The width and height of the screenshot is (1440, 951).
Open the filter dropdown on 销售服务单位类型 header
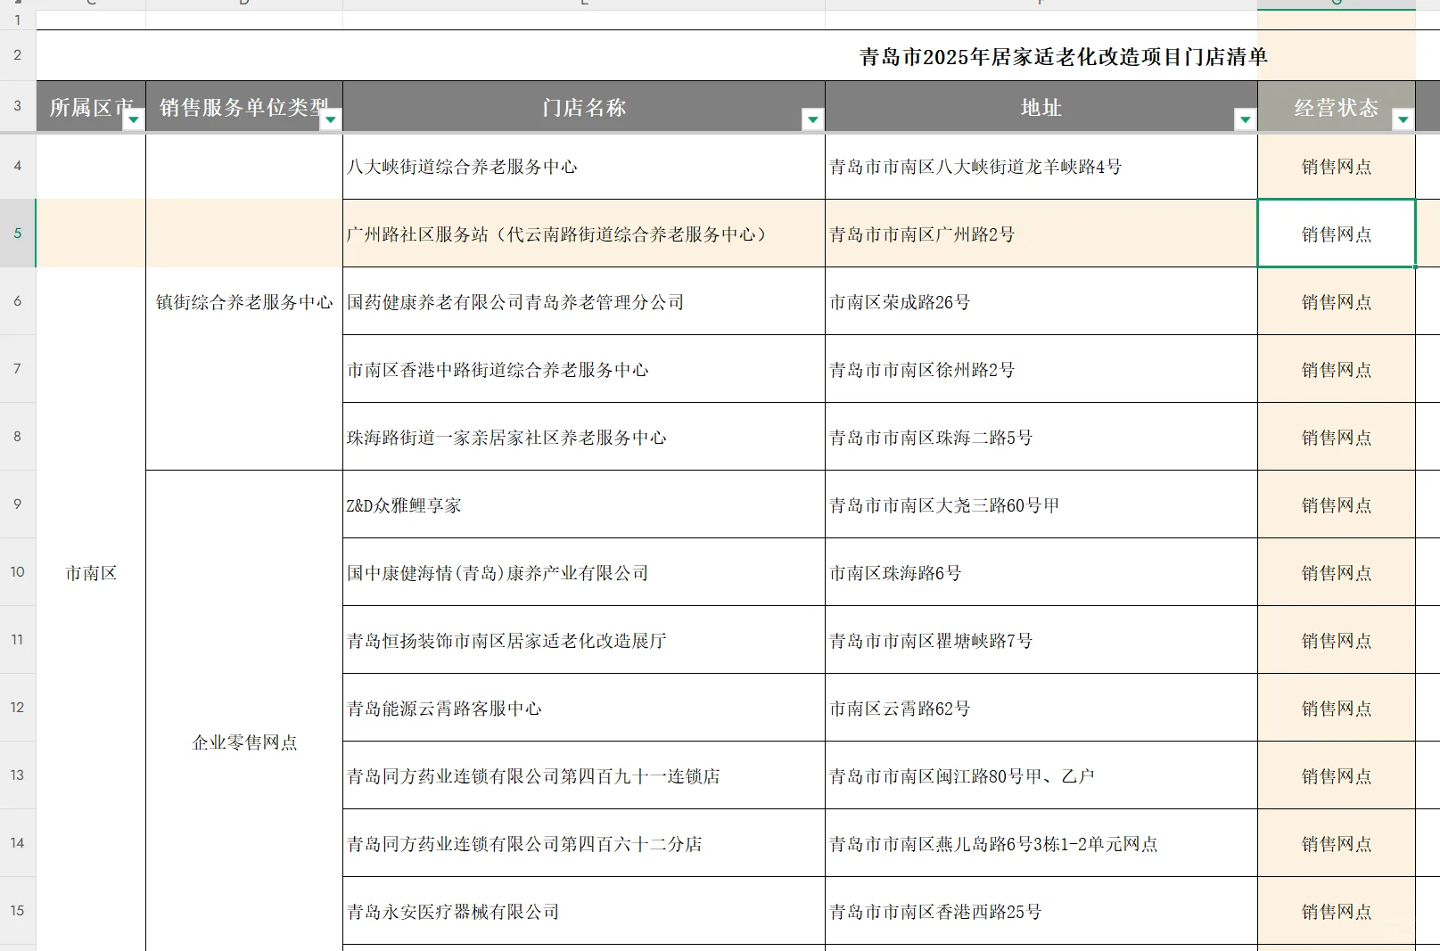tap(332, 118)
